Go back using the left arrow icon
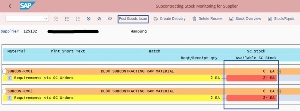 [x=10, y=6]
